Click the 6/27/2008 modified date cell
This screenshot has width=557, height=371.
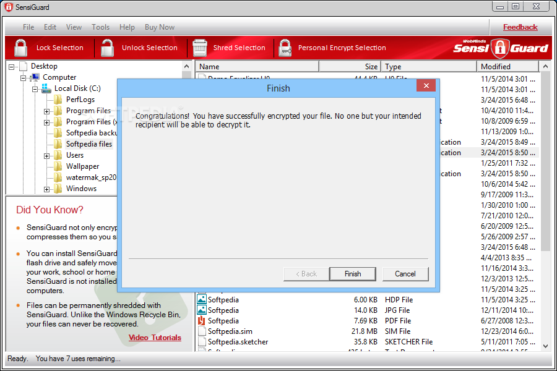click(x=507, y=320)
